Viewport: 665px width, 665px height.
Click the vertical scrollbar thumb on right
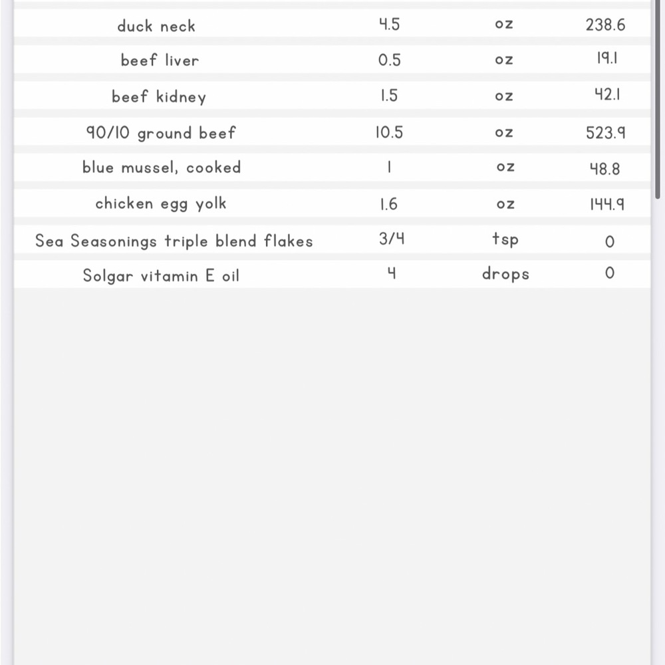[x=658, y=99]
